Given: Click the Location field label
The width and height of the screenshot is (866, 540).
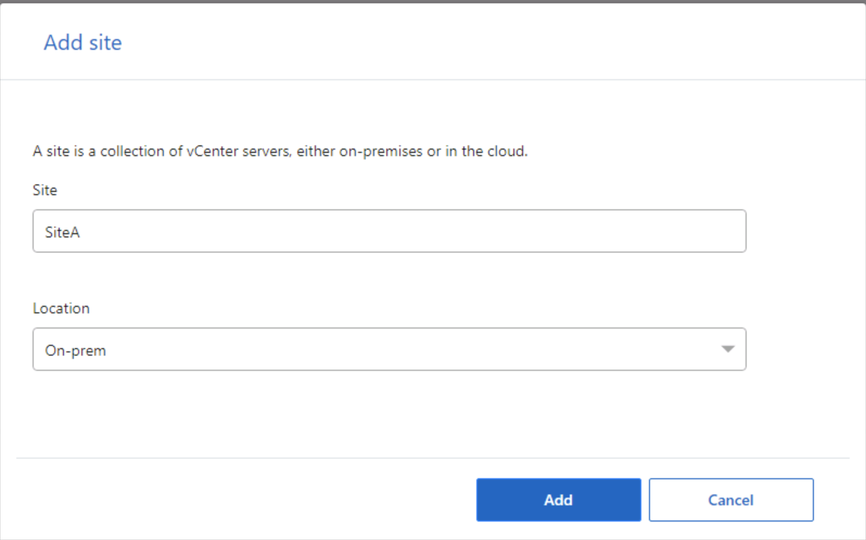Looking at the screenshot, I should click(61, 308).
